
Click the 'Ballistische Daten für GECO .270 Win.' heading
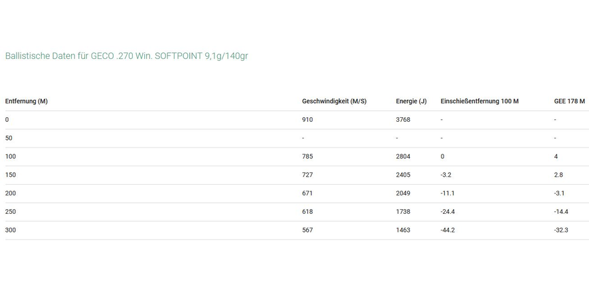[126, 56]
